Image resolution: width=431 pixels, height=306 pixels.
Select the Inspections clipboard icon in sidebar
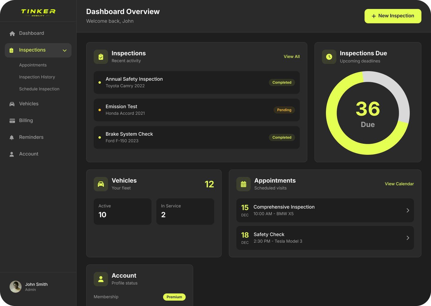[11, 50]
